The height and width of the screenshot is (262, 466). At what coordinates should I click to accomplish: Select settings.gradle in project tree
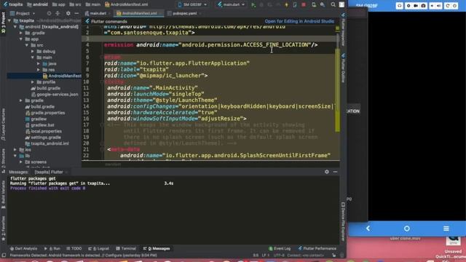(x=43, y=138)
